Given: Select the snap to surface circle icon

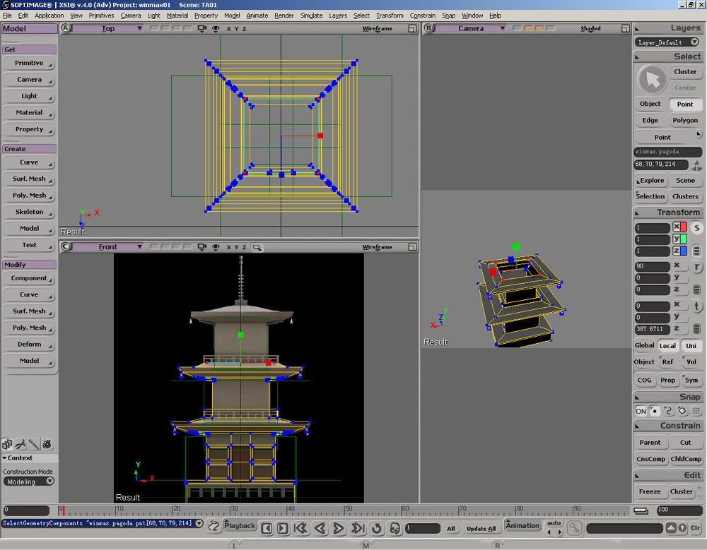Looking at the screenshot, I should (682, 411).
